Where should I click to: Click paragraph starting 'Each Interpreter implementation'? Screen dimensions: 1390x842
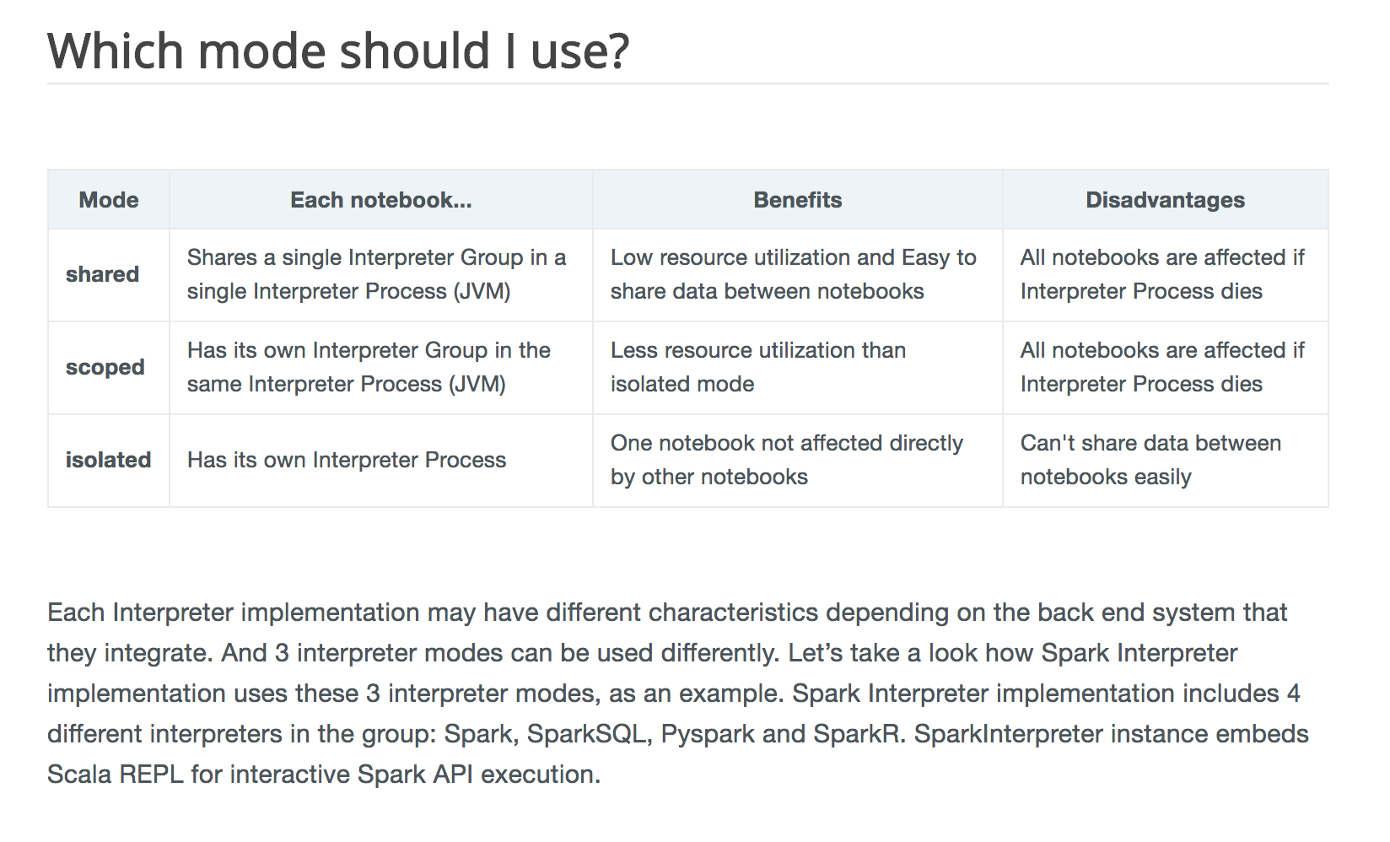click(678, 694)
